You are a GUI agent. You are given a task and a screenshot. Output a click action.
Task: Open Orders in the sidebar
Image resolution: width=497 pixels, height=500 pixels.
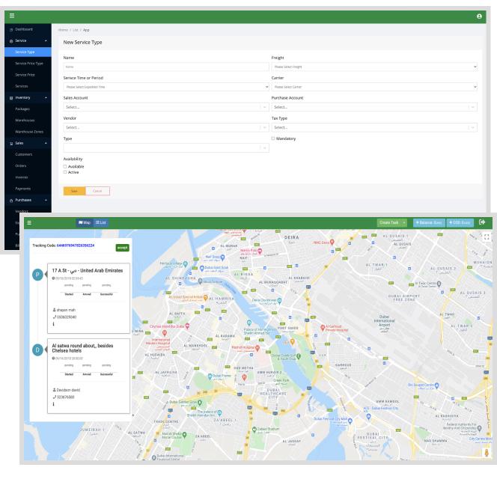click(21, 166)
